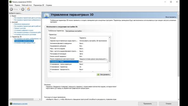Click the task tree horizontal scrollbar thumb
This screenshot has height=106, width=188.
point(22,99)
